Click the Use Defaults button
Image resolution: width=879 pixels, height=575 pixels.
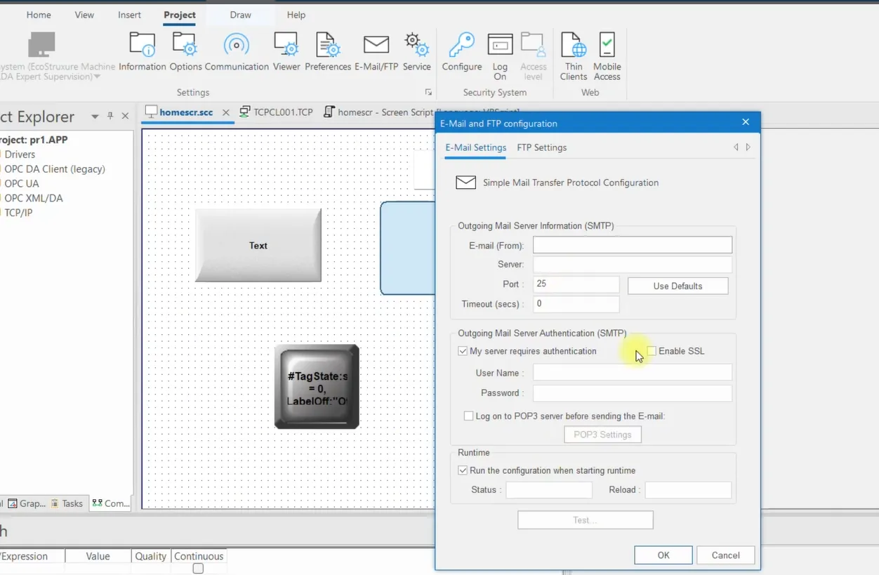678,286
